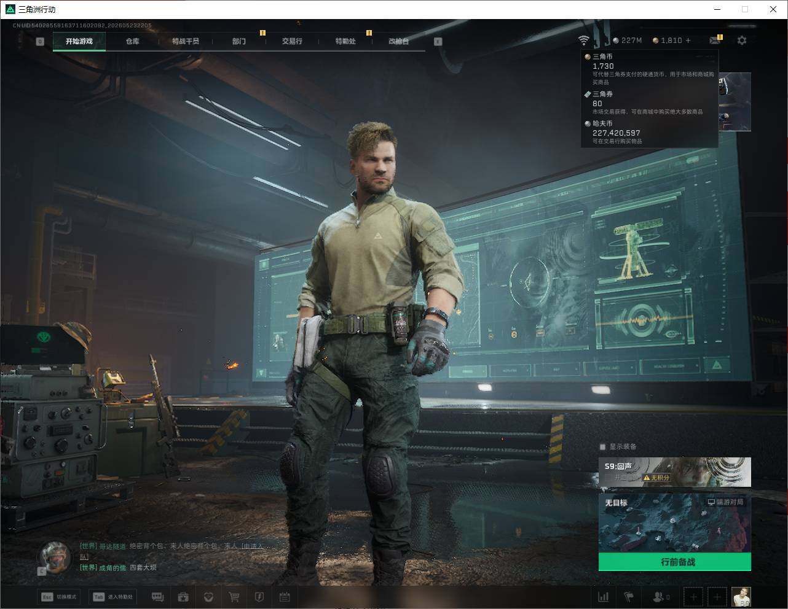This screenshot has width=788, height=609.
Task: Click the green 行前备战 button
Action: pos(675,562)
